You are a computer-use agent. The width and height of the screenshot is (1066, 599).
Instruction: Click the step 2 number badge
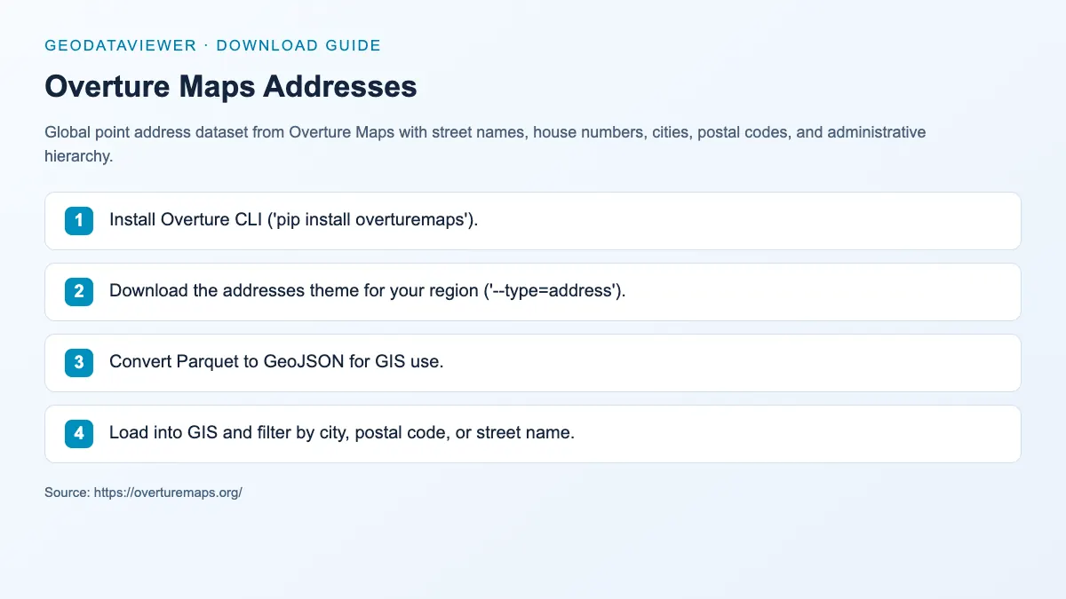click(79, 292)
